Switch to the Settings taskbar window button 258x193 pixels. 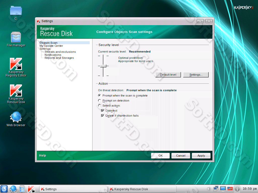[x=73, y=189]
